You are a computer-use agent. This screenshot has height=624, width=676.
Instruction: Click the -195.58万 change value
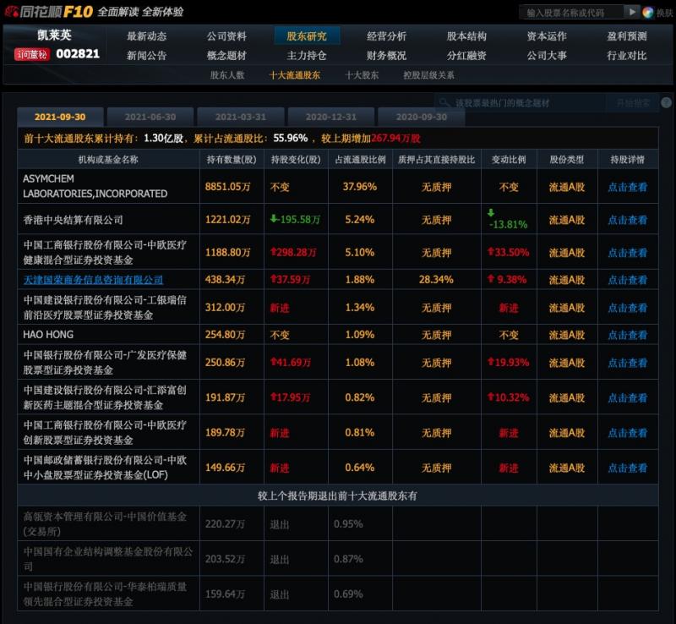point(295,220)
